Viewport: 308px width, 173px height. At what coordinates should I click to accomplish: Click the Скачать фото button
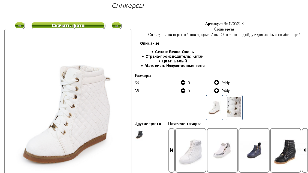point(68,26)
